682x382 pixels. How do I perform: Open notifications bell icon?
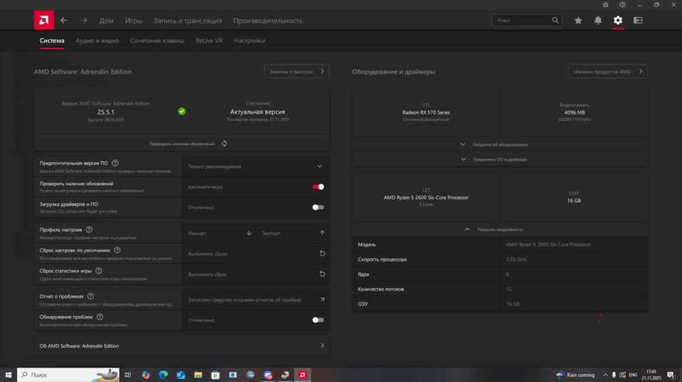[x=598, y=20]
